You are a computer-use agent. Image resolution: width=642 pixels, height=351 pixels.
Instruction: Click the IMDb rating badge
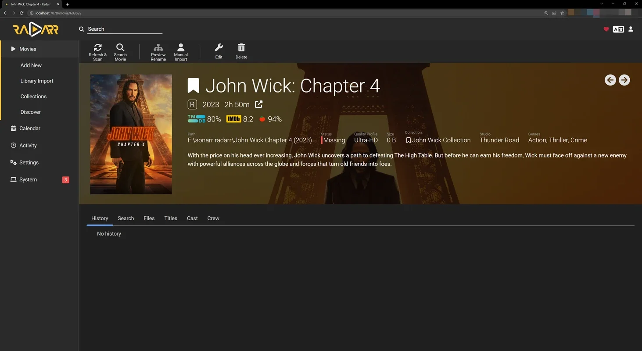[234, 119]
